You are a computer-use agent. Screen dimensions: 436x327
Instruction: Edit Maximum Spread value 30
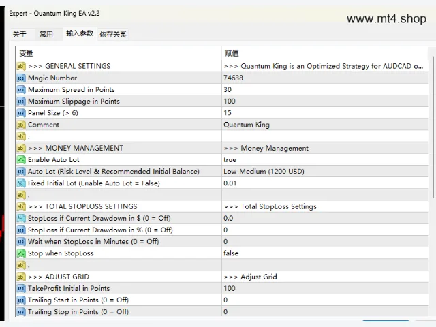325,89
